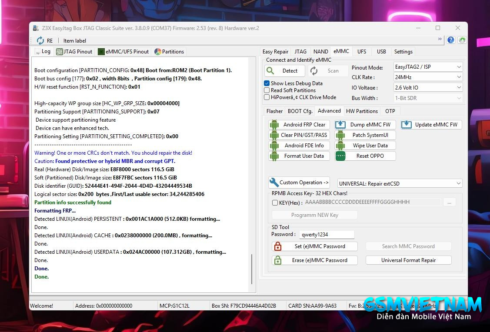Enable Read Soft Partitions checkbox
Image resolution: width=490 pixels, height=332 pixels.
(x=267, y=90)
